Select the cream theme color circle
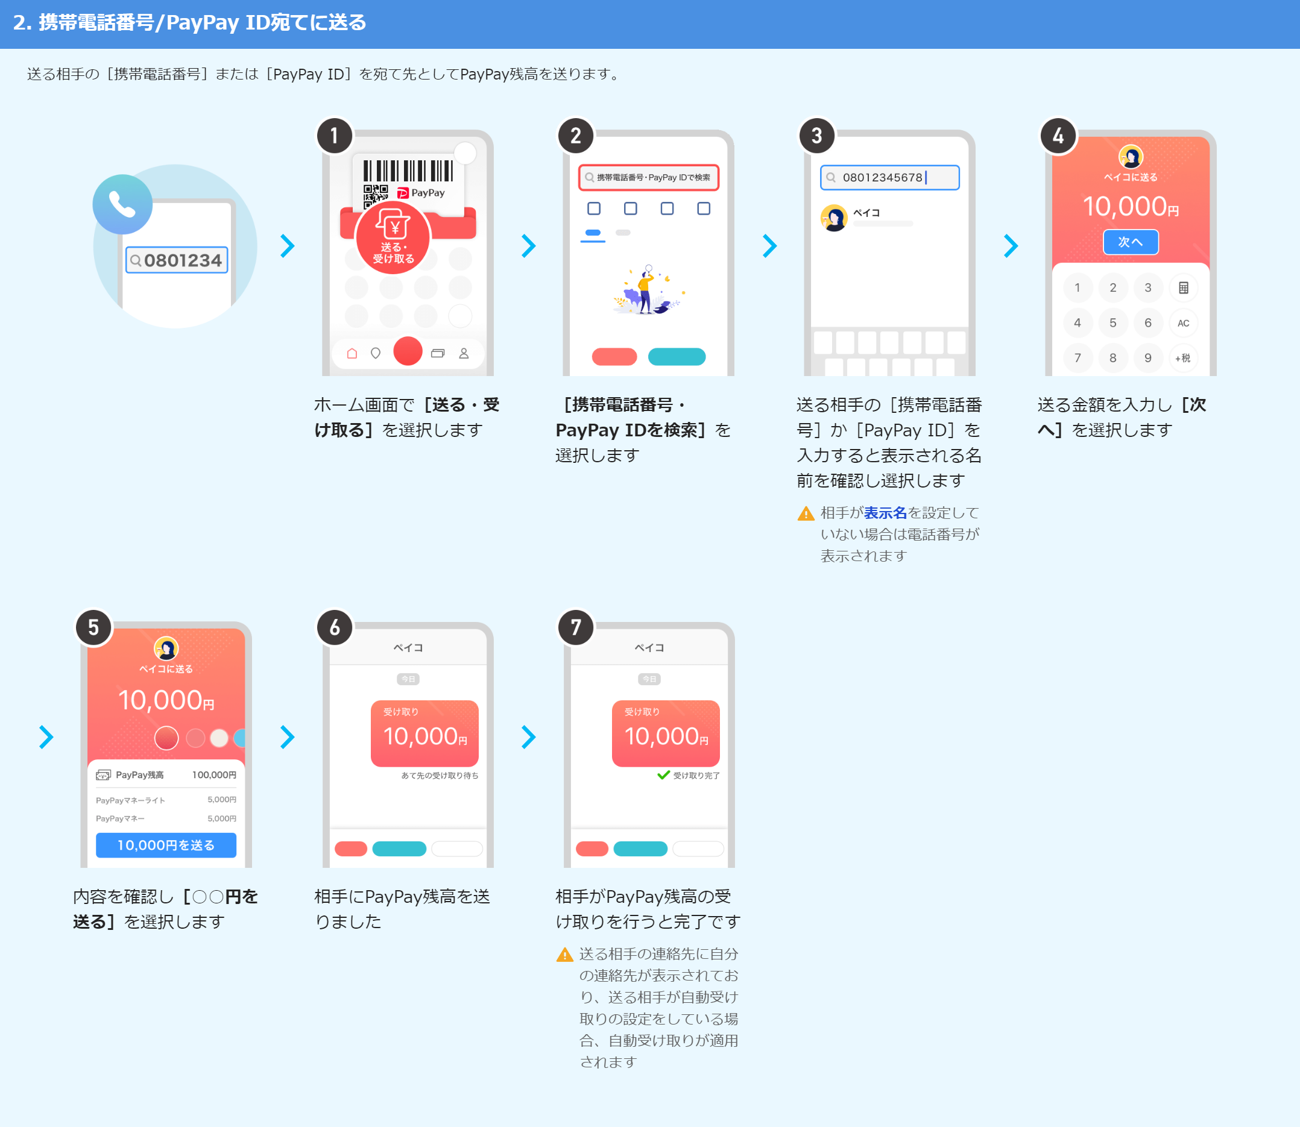The image size is (1300, 1127). click(x=219, y=738)
